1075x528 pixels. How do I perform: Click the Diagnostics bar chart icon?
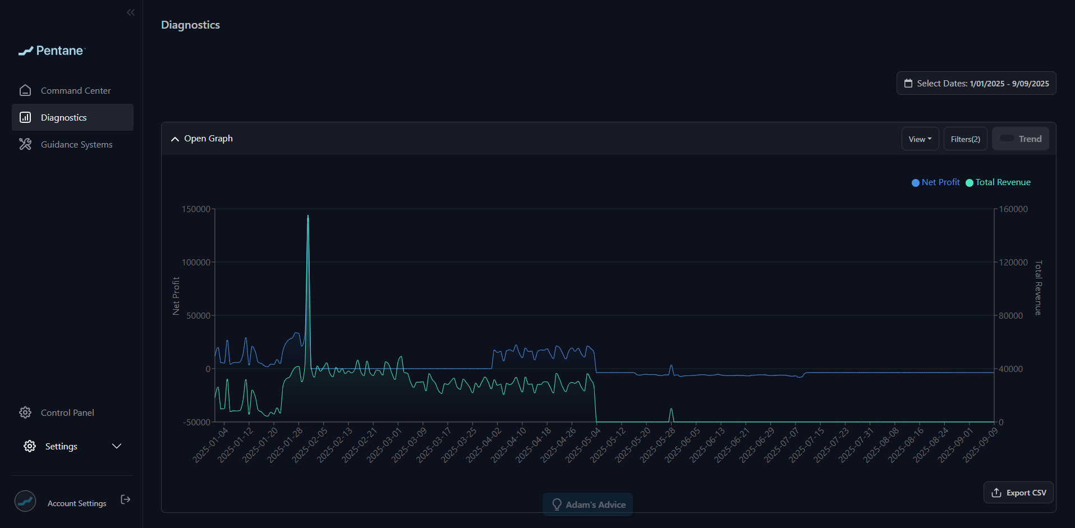pyautogui.click(x=25, y=117)
